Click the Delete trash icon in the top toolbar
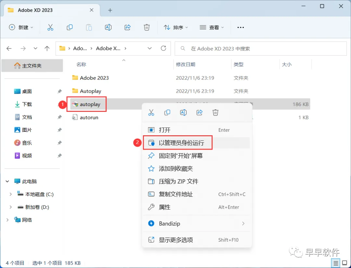Viewport: 351px width, 268px height. coord(147,27)
